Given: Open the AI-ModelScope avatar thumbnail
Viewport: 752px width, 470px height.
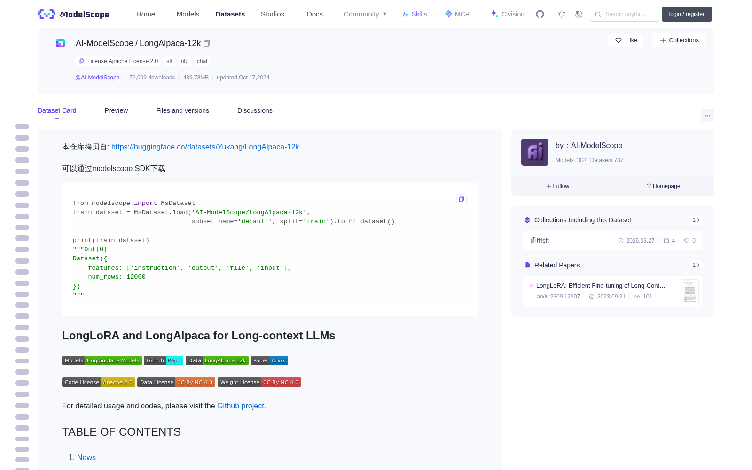Looking at the screenshot, I should click(x=535, y=152).
